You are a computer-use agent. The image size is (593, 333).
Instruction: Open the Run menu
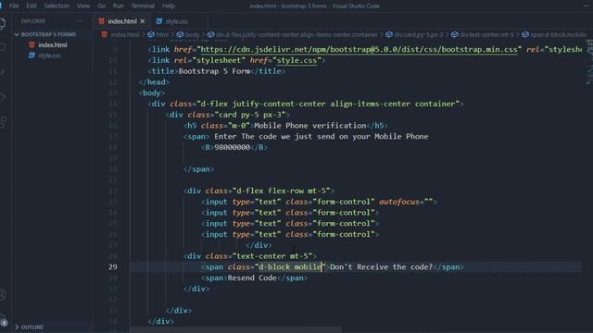click(118, 6)
